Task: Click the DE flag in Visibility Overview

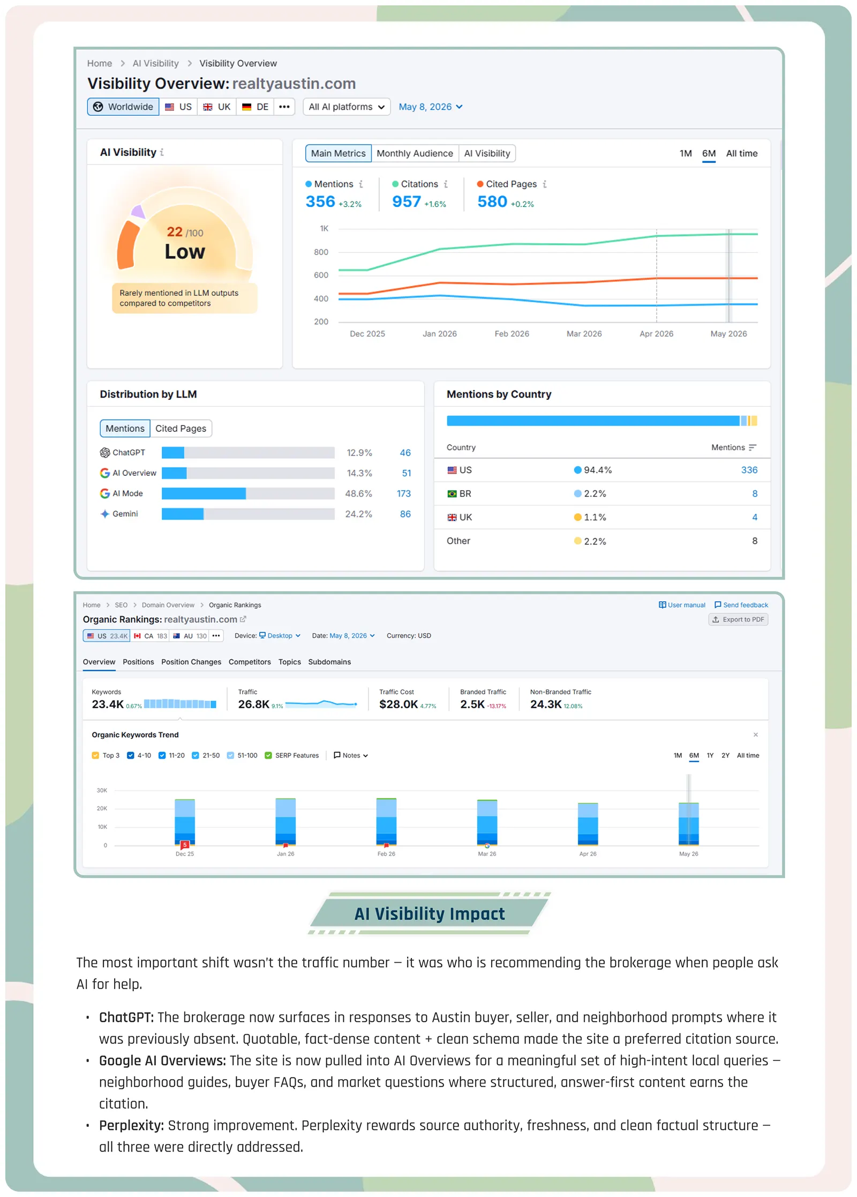Action: click(246, 107)
